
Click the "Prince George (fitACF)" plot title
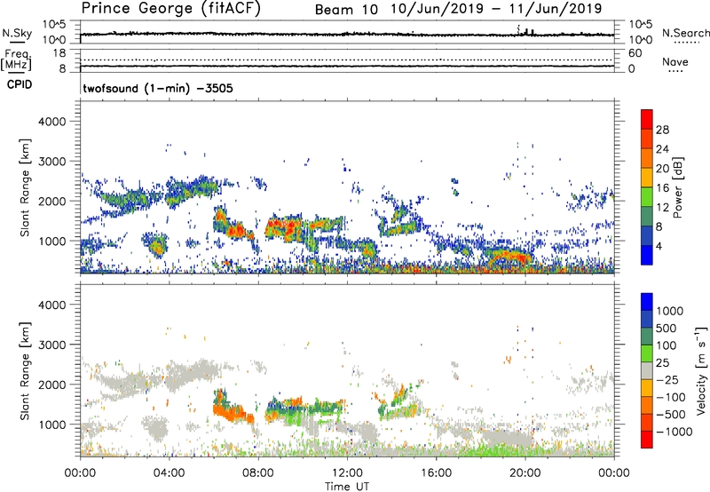coord(170,9)
